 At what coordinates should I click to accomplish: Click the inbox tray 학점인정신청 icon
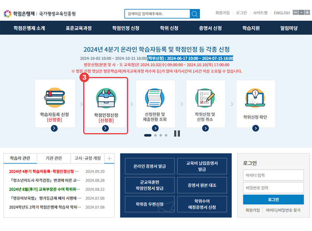click(106, 98)
